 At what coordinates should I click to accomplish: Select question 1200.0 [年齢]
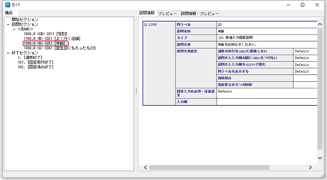(46, 43)
